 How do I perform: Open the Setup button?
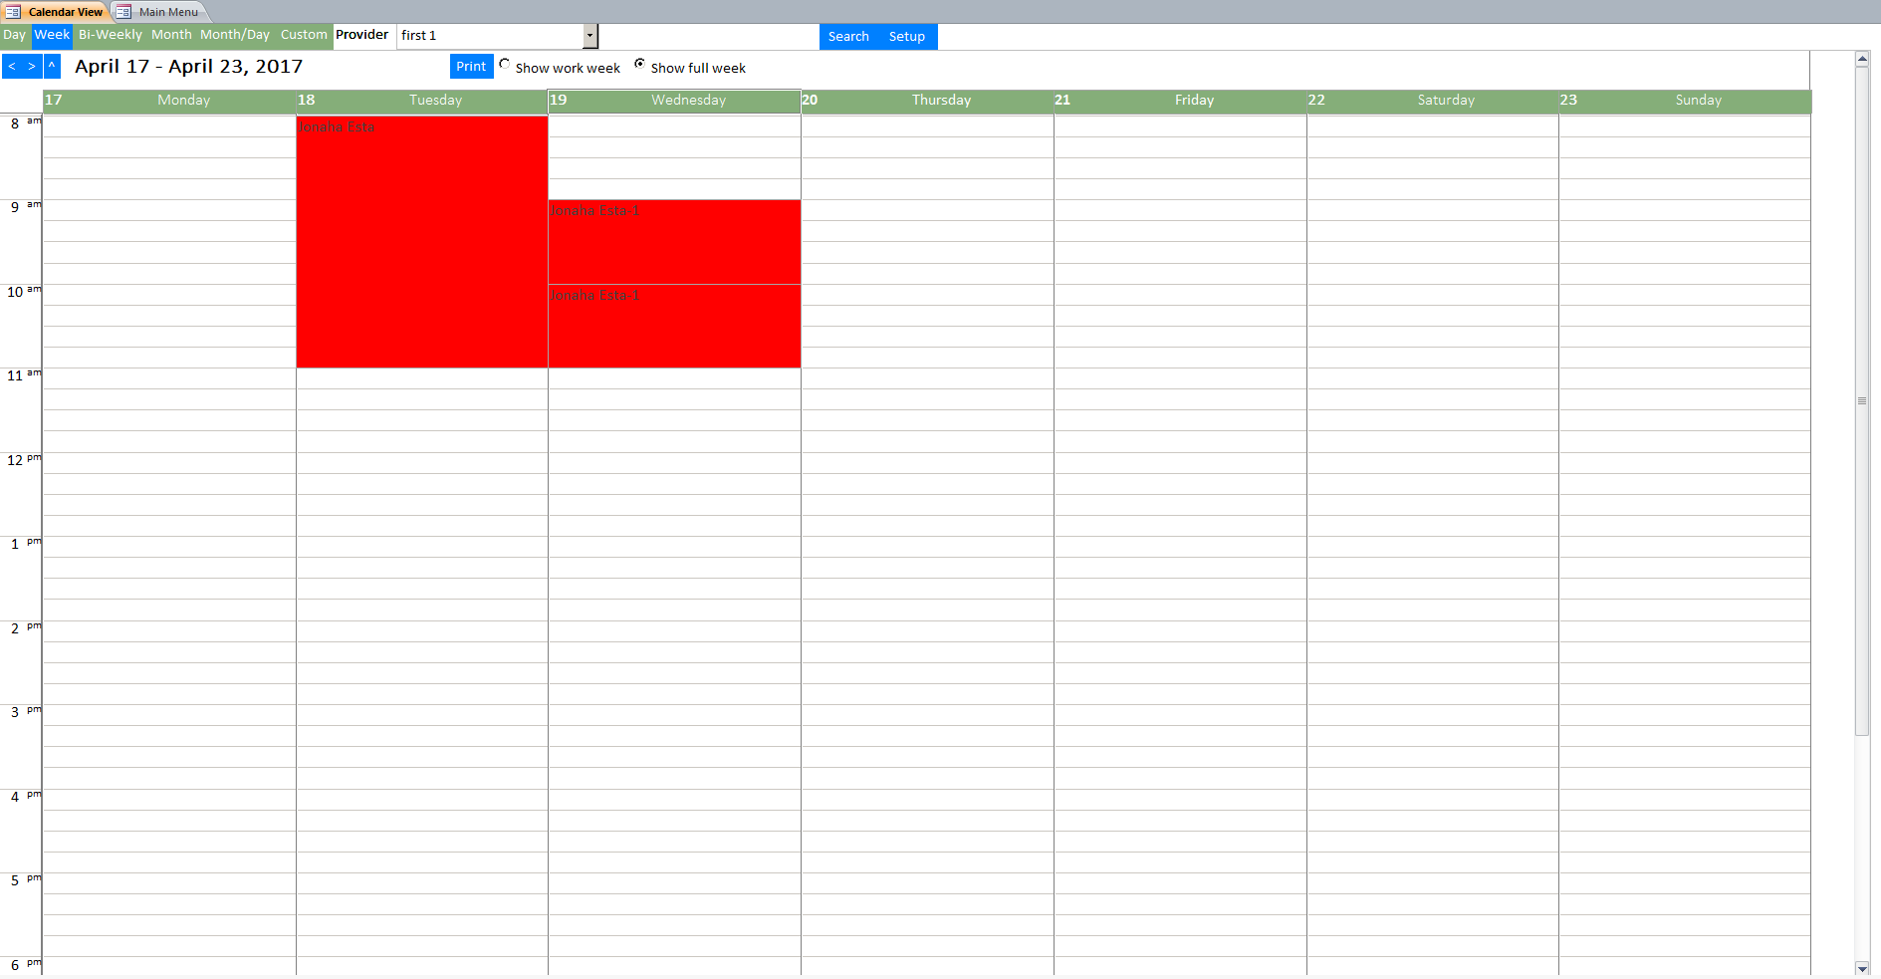coord(907,37)
